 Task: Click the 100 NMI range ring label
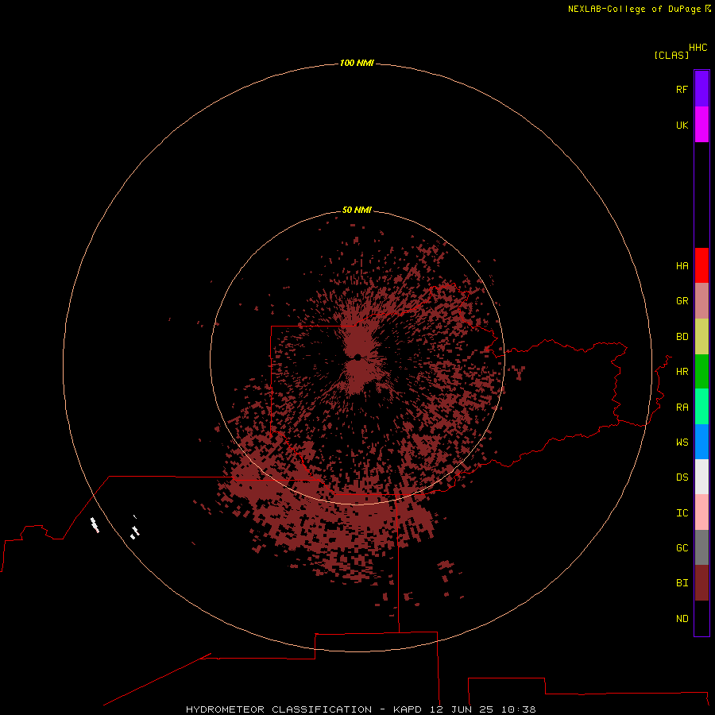point(357,63)
